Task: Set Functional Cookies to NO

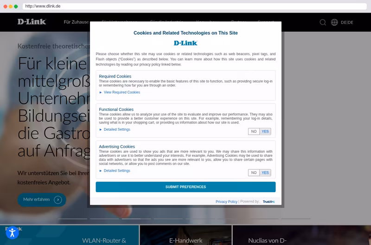Action: (254, 131)
